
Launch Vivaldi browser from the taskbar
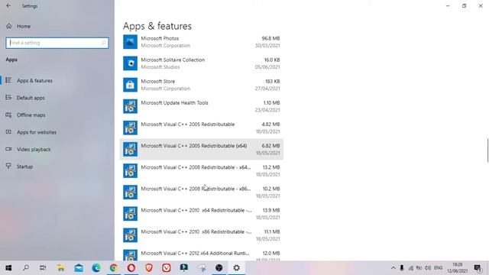tap(167, 268)
